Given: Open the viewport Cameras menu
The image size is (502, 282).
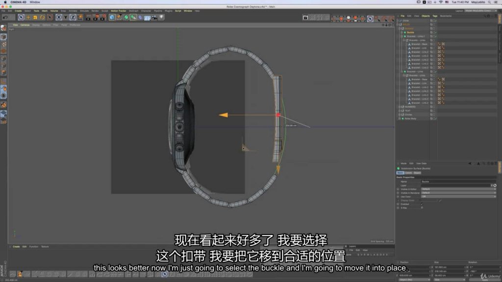Looking at the screenshot, I should tap(25, 25).
